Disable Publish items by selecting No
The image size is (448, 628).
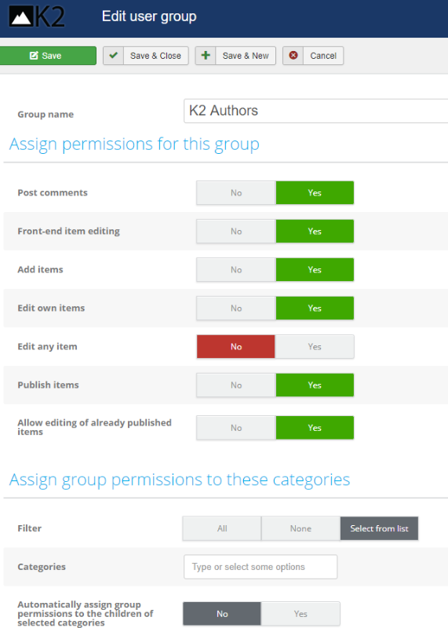click(x=236, y=385)
